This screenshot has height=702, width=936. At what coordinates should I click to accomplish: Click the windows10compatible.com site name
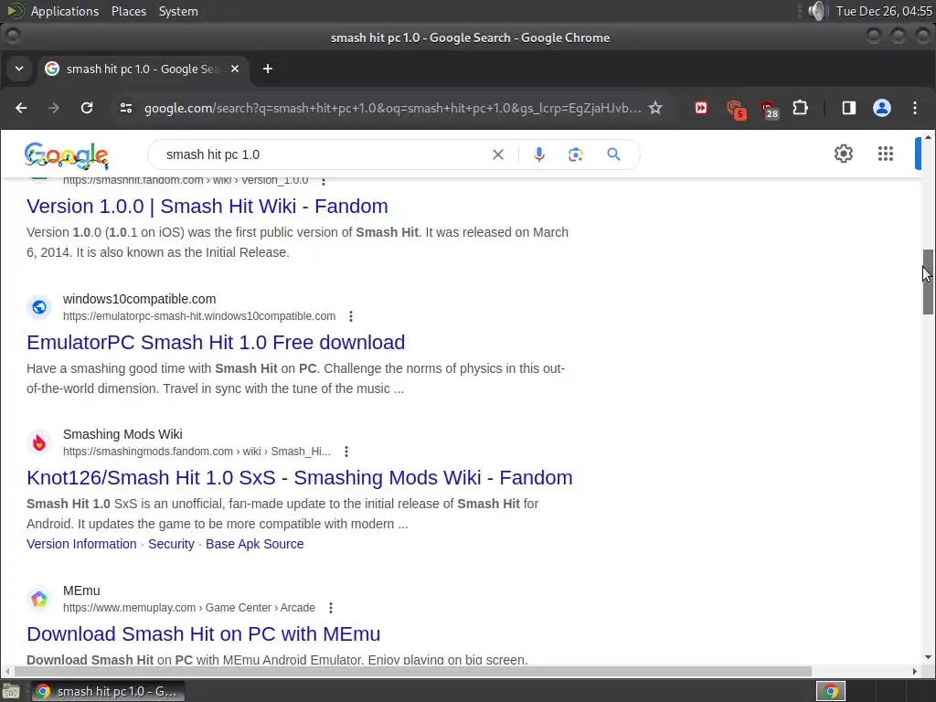(x=140, y=299)
